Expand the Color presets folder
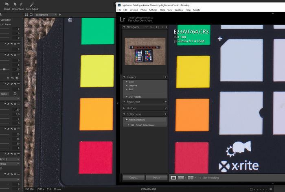The image size is (285, 192). pos(127,82)
